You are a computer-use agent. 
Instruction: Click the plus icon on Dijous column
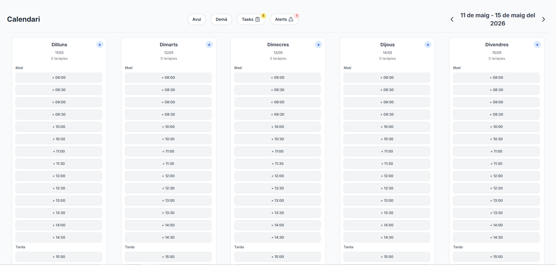(x=428, y=45)
